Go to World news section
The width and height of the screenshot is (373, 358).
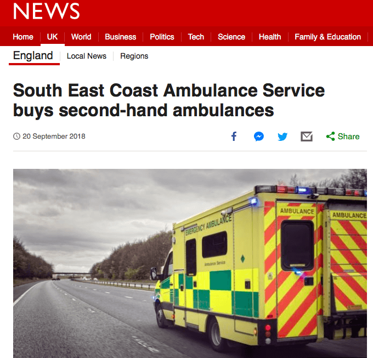pos(81,37)
